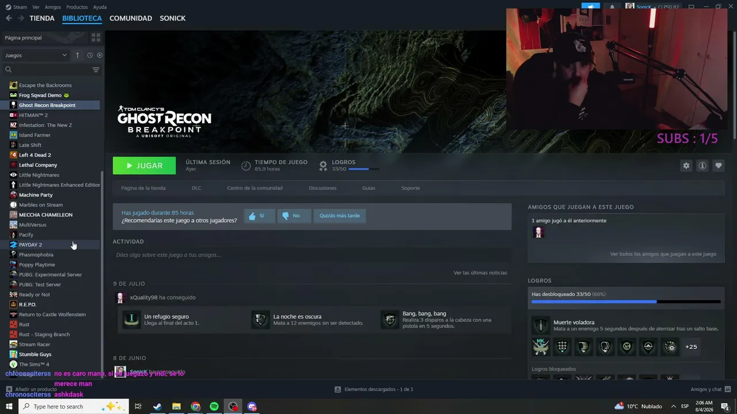The width and height of the screenshot is (737, 414).
Task: Open the Soporte tab
Action: pyautogui.click(x=411, y=188)
